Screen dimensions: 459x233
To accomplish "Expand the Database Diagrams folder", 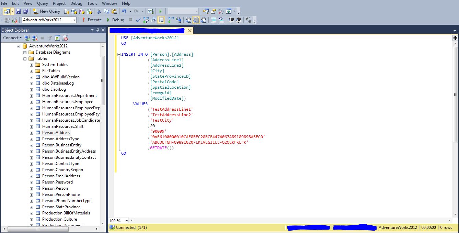I will [25, 53].
